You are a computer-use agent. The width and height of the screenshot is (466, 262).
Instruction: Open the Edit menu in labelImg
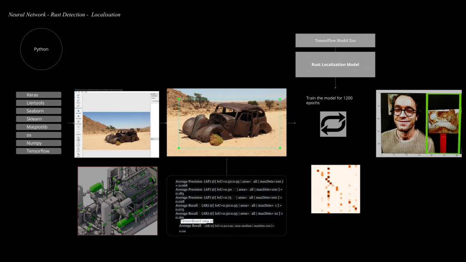pyautogui.click(x=80, y=92)
